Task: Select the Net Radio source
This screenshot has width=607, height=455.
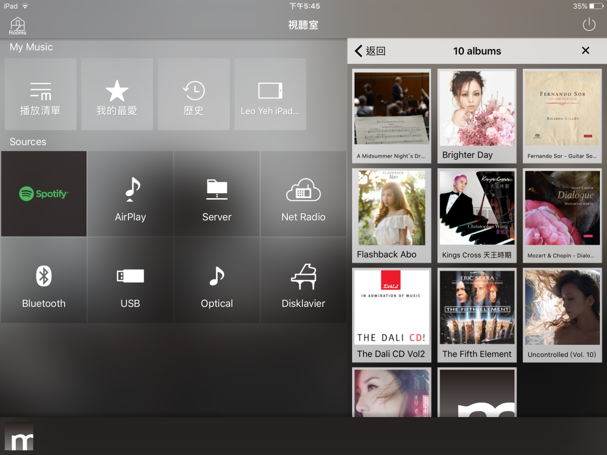Action: (x=303, y=194)
